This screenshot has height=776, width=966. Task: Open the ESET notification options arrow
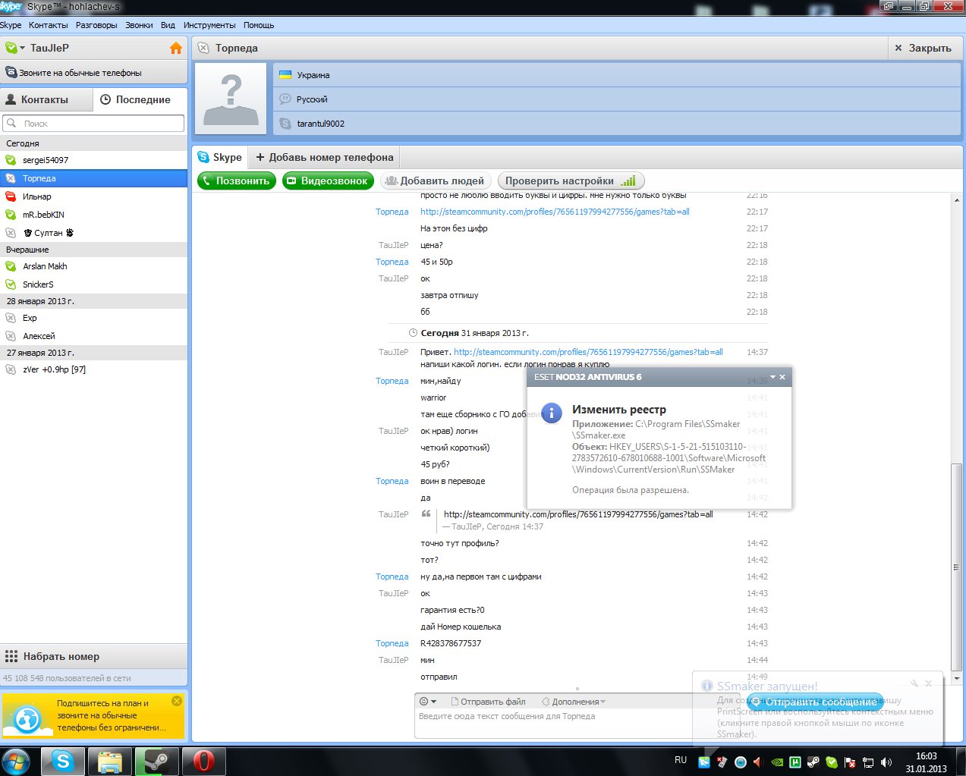[772, 377]
